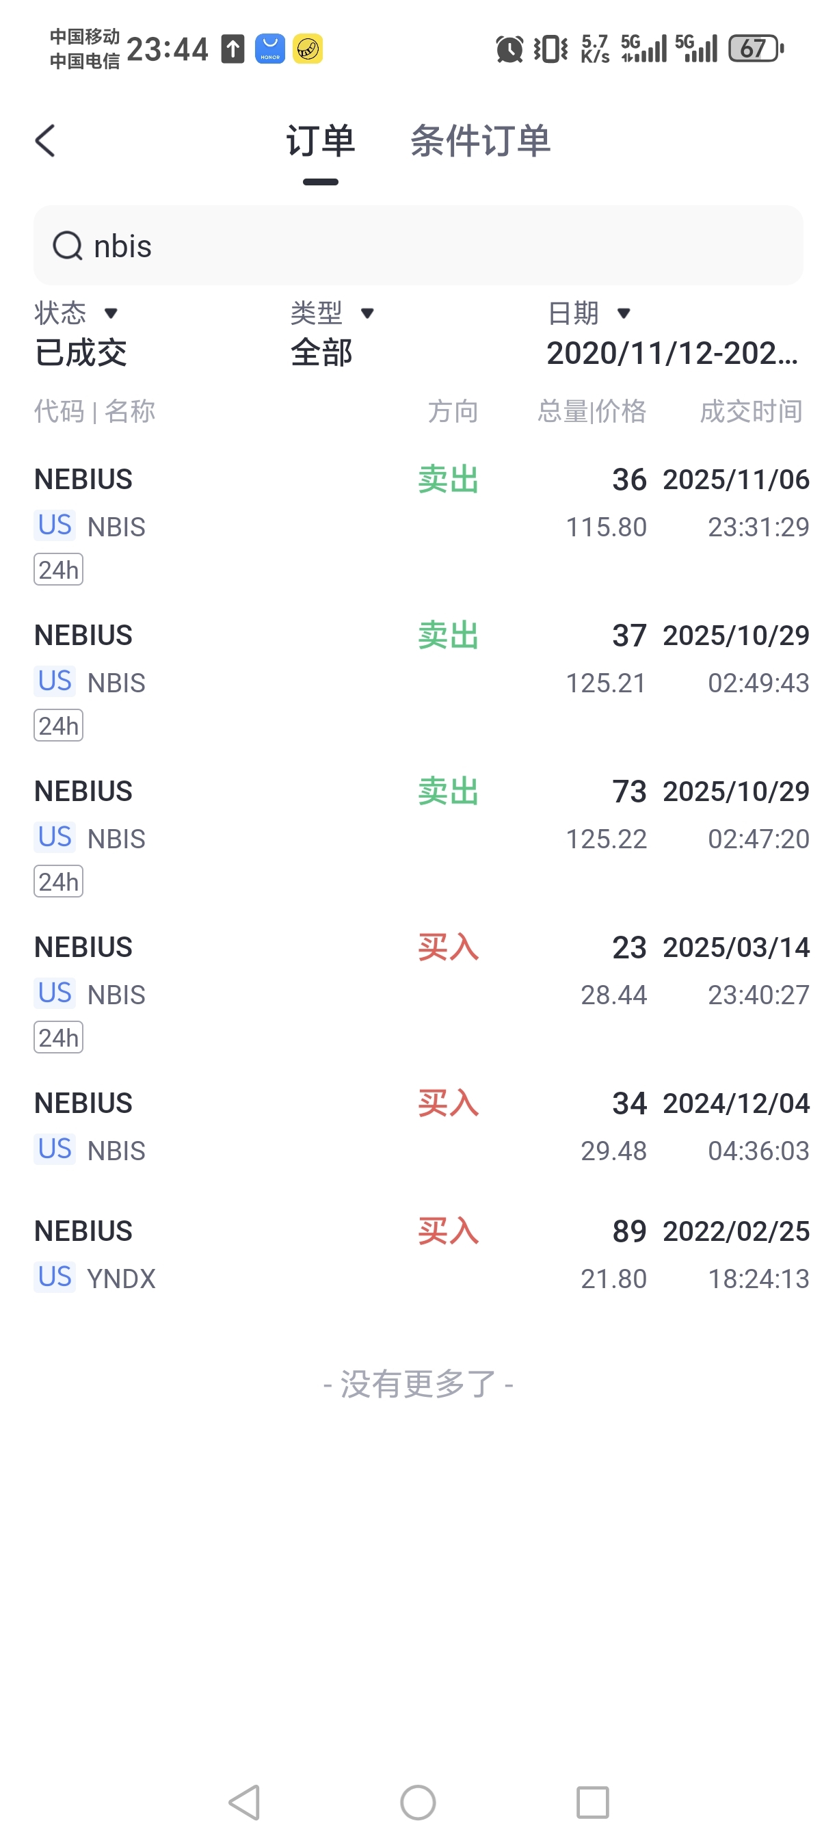Screen dimensions: 837x1847
Task: Open the 2024/12/04 buy order at 29.48
Action: (418, 1126)
